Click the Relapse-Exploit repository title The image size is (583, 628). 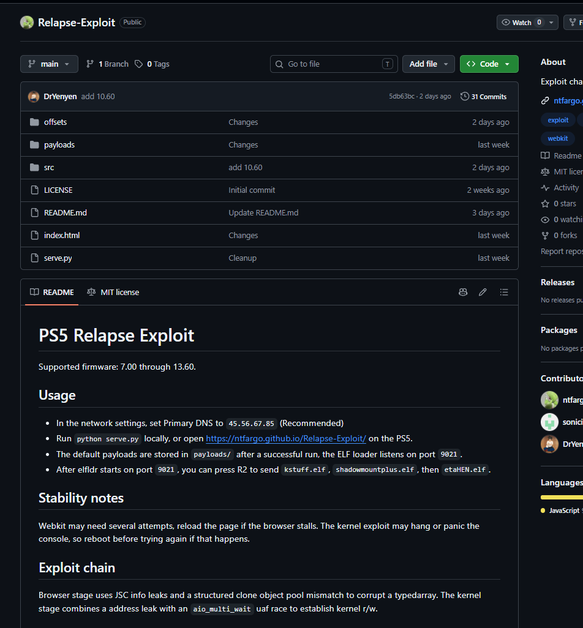coord(77,23)
